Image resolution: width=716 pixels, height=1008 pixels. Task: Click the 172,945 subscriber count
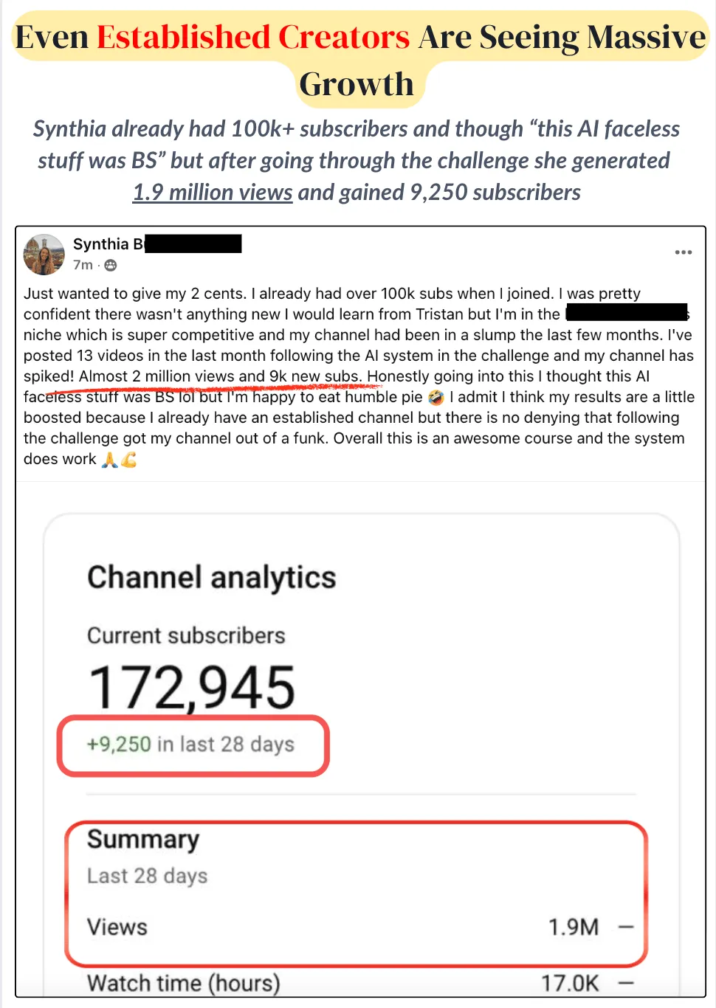pos(192,687)
